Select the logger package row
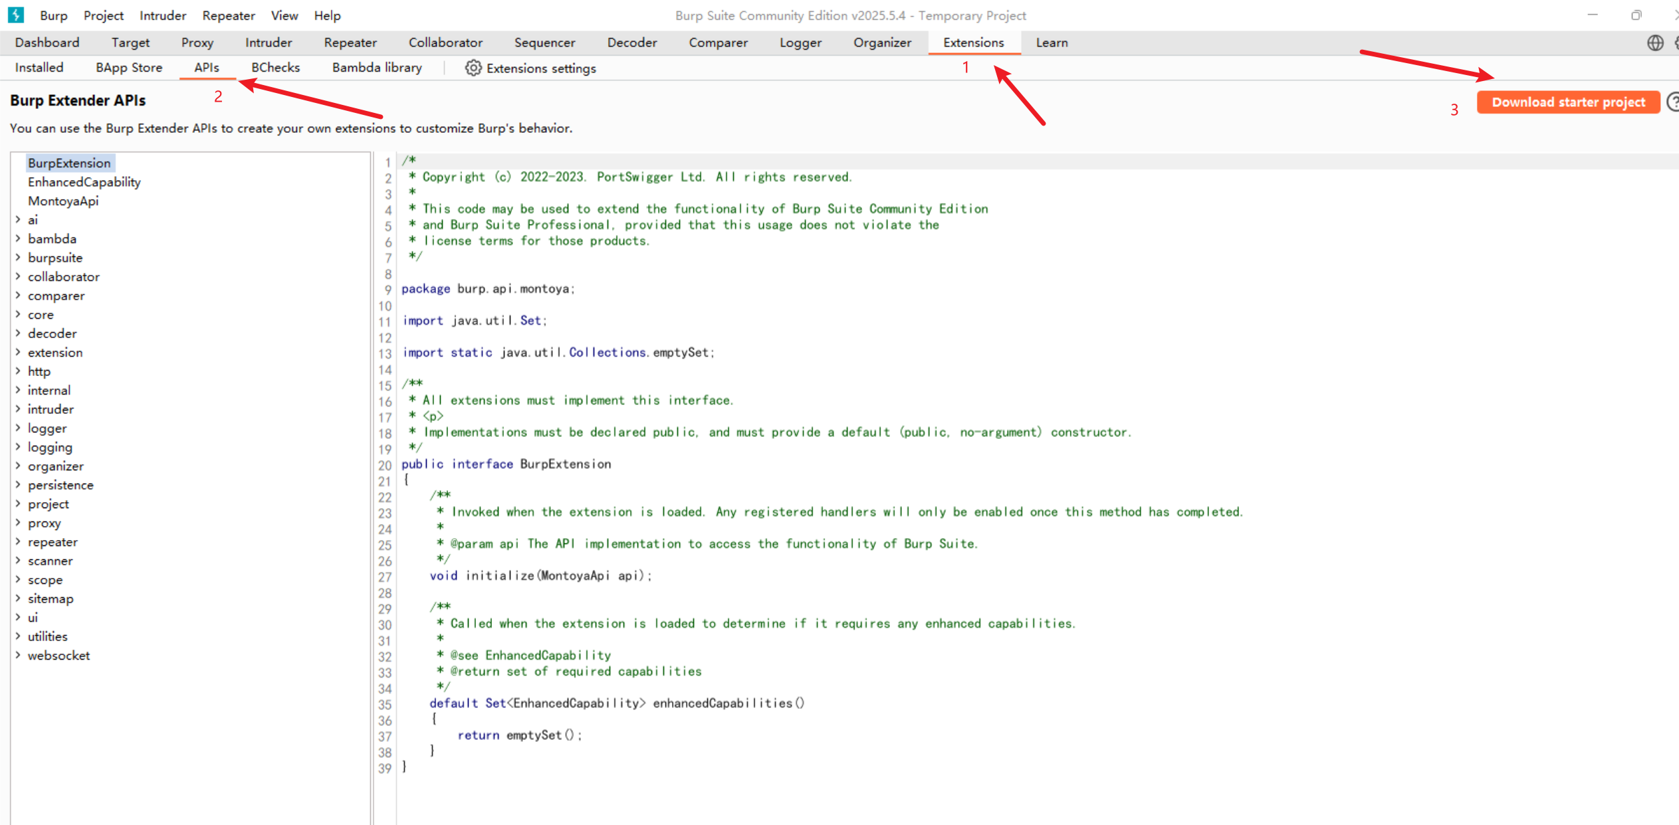This screenshot has height=825, width=1679. 47,428
